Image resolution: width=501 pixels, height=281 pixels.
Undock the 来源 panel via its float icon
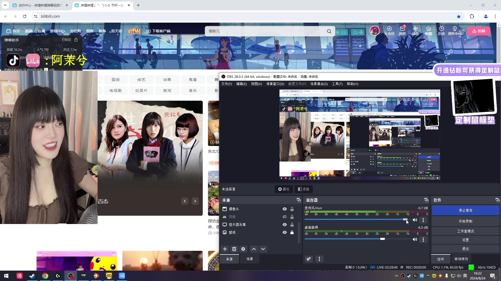(x=299, y=200)
